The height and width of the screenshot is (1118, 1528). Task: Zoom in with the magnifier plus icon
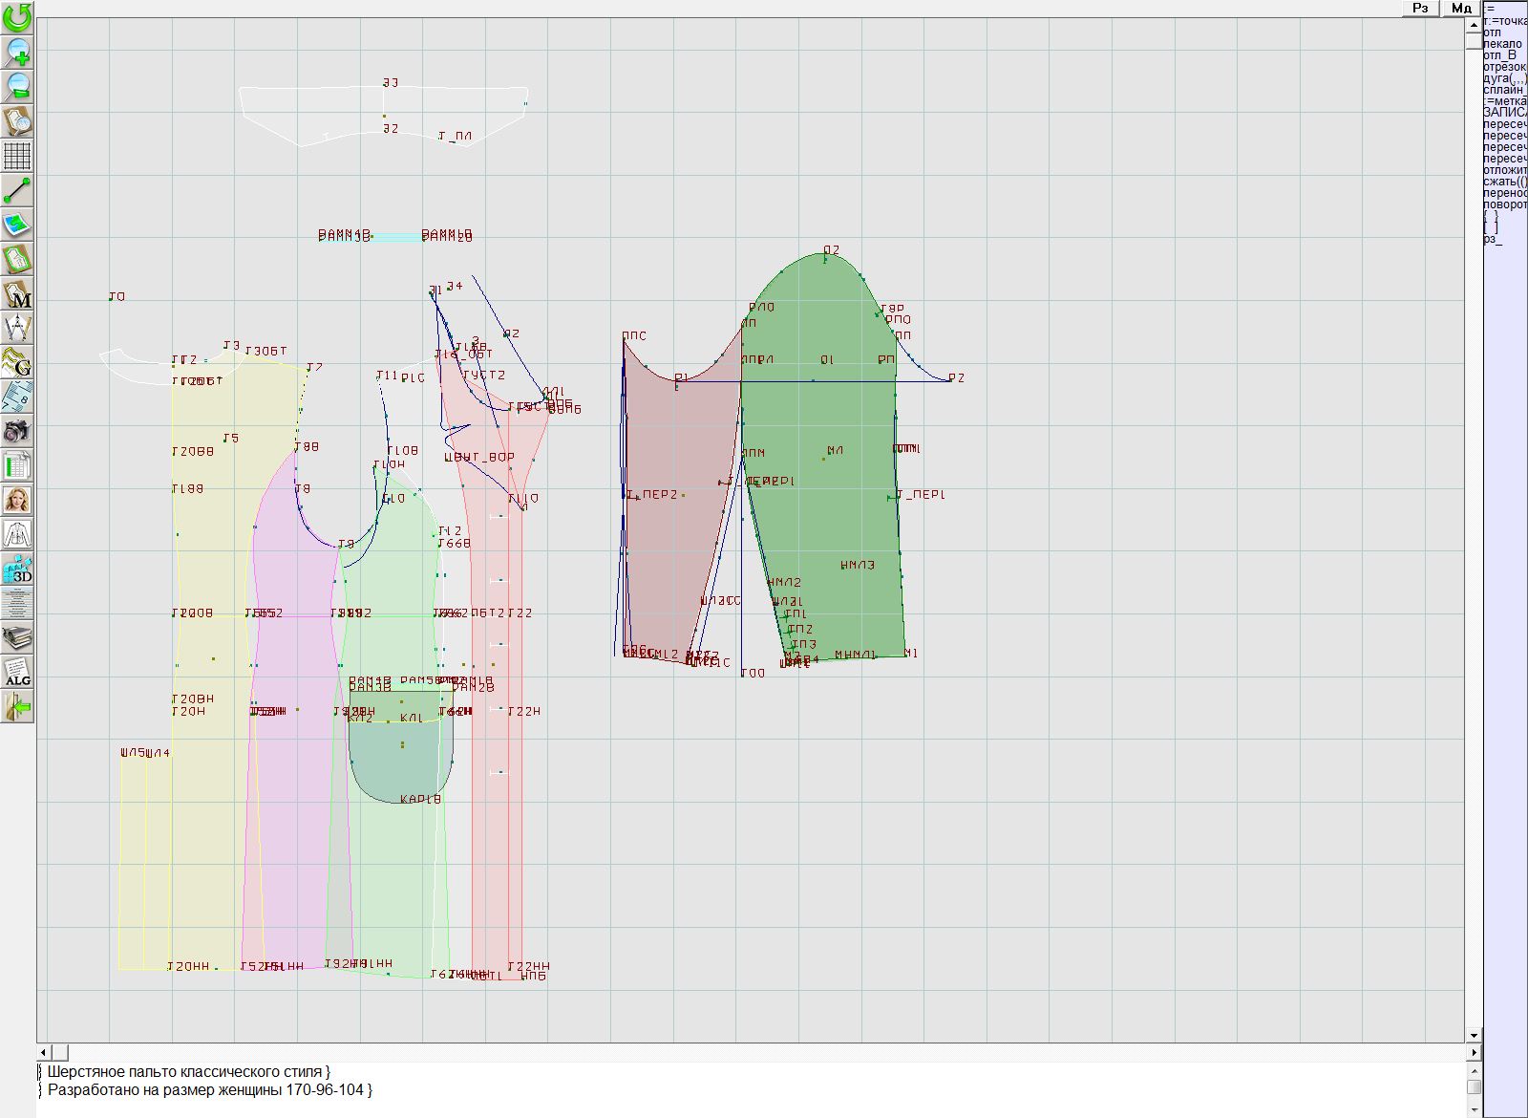[x=17, y=52]
